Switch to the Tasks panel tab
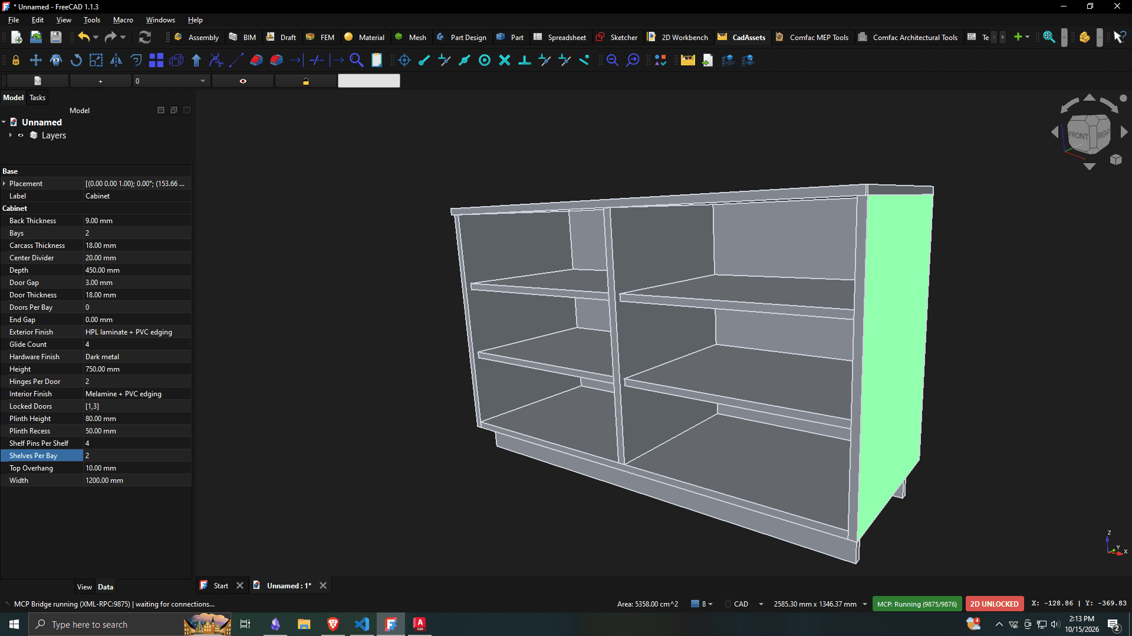This screenshot has height=636, width=1132. tap(37, 98)
